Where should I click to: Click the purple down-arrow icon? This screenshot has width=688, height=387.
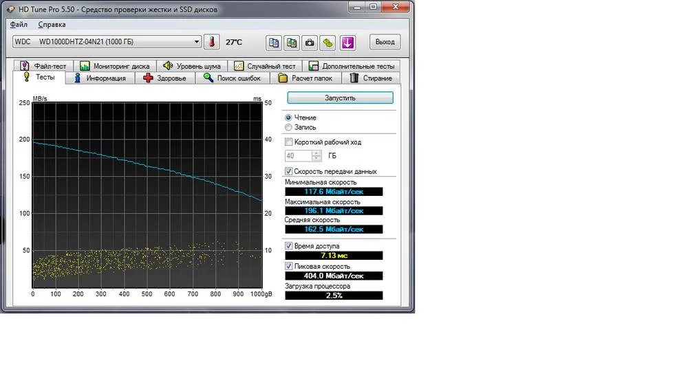(x=347, y=43)
